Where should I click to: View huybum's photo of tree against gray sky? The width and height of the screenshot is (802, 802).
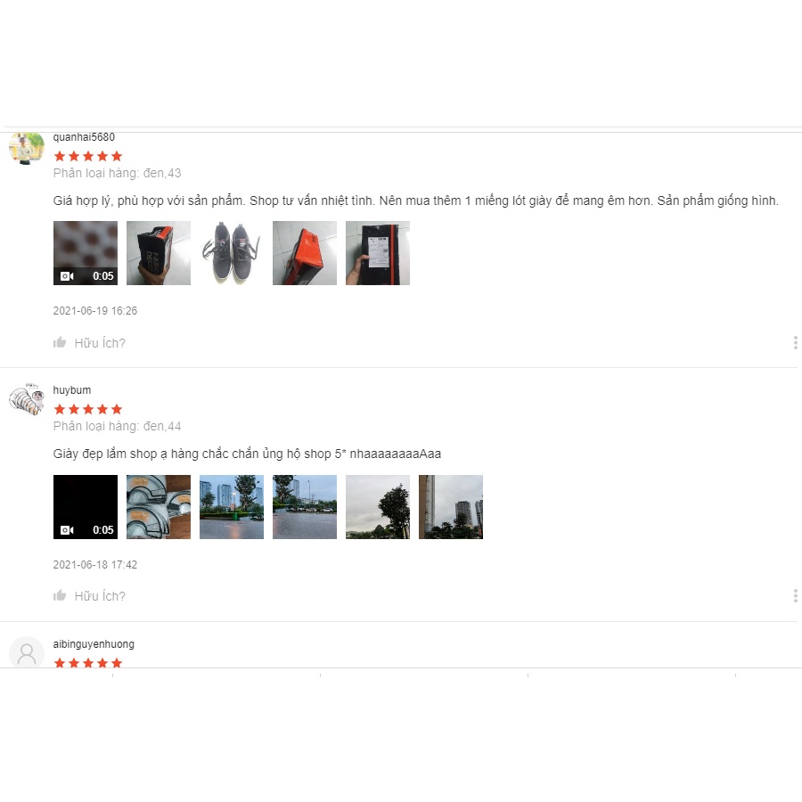click(x=378, y=507)
